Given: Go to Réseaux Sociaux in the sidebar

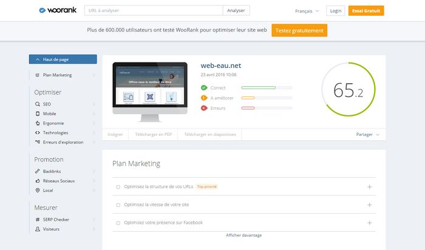Looking at the screenshot, I should click(x=59, y=181).
